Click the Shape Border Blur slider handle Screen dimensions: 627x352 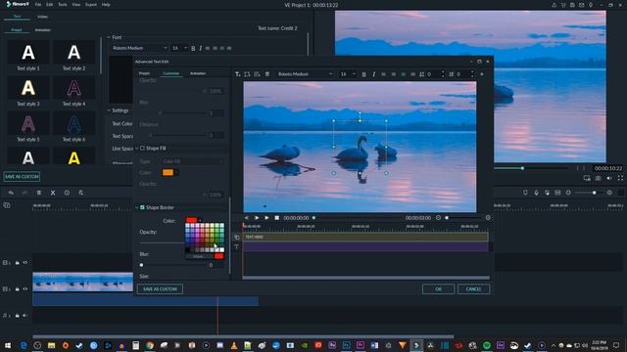pos(141,265)
